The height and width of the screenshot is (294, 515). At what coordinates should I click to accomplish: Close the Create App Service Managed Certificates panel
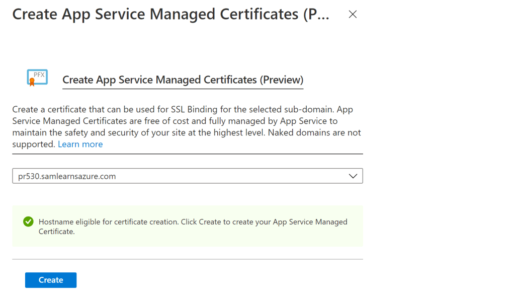point(353,15)
